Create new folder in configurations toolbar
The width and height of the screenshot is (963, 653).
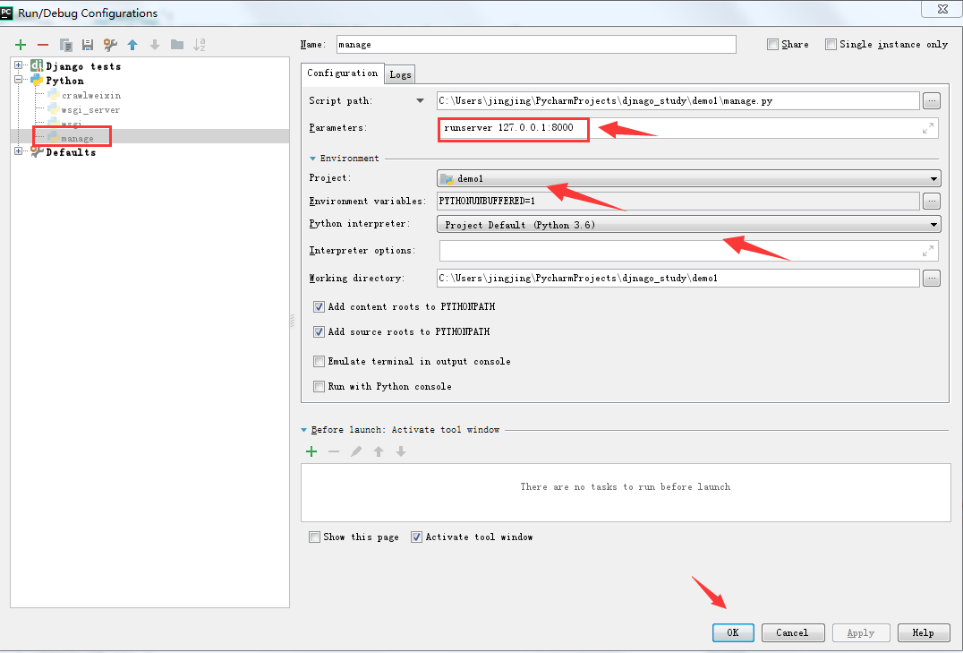[x=177, y=45]
